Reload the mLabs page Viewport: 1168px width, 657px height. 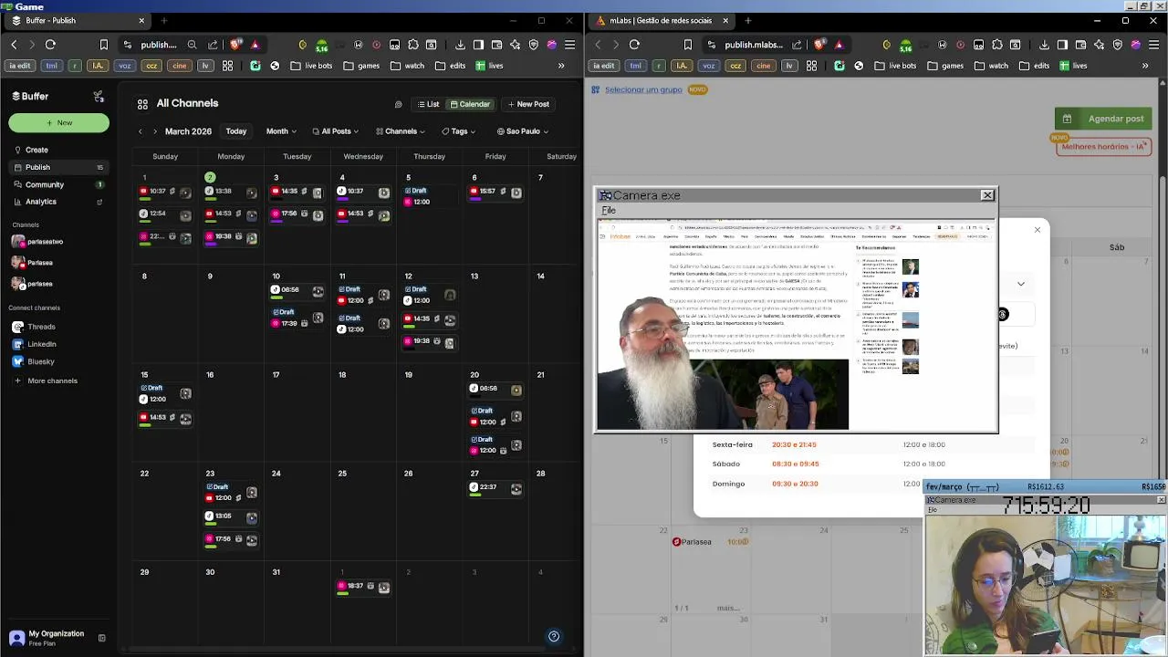click(634, 44)
